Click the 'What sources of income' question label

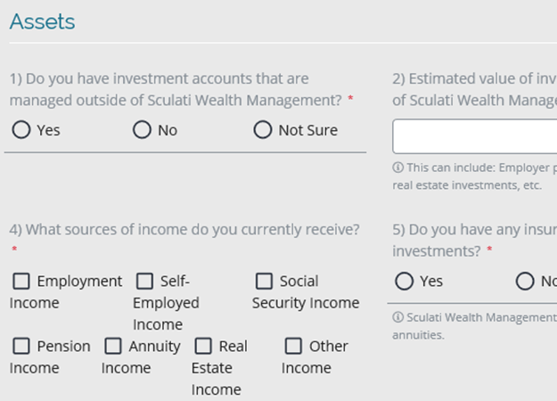tap(184, 230)
